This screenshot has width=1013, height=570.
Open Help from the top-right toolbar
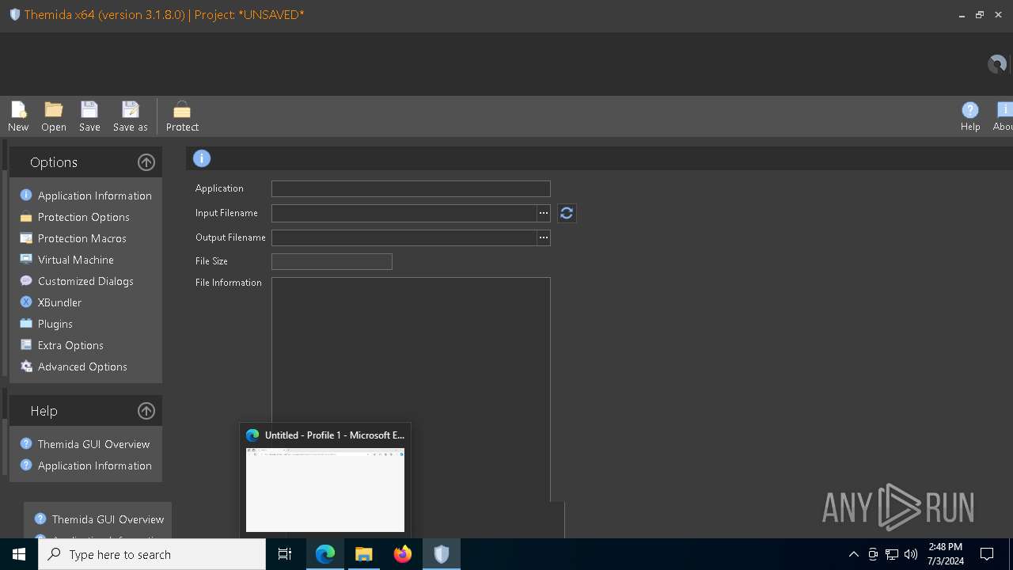pos(970,116)
